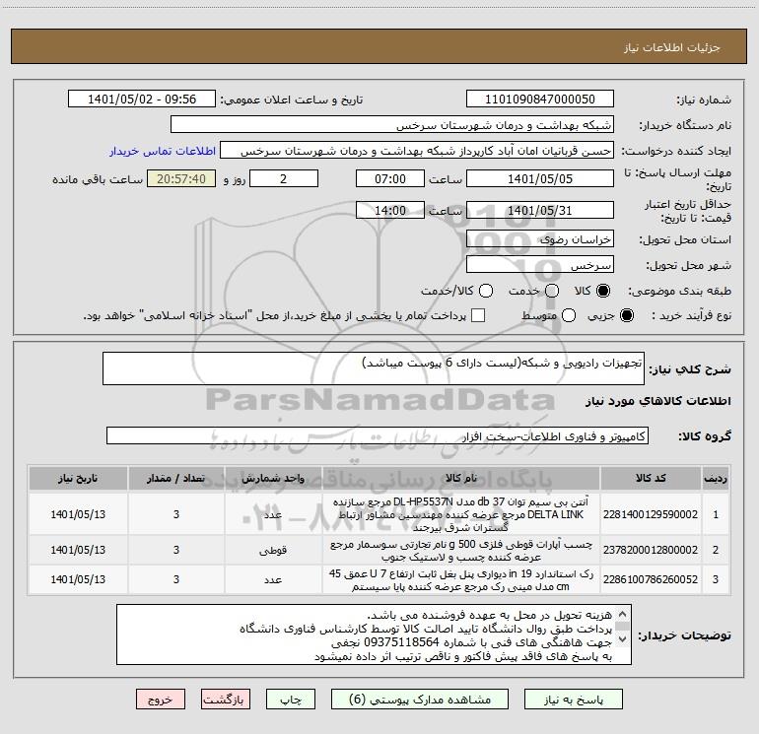The image size is (759, 734).
Task: Click the بازگشت back button
Action: pyautogui.click(x=226, y=700)
